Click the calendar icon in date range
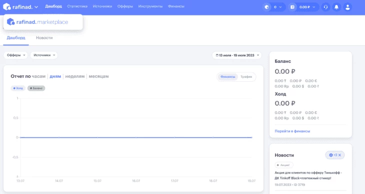The height and width of the screenshot is (194, 365). [217, 55]
